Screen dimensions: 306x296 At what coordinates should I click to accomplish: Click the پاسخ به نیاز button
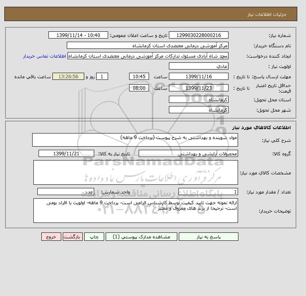[208, 237]
